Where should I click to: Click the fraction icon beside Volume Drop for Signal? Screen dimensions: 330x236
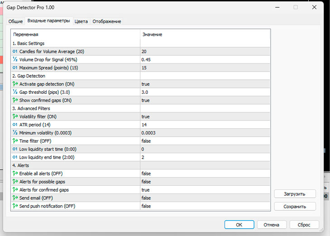(x=15, y=59)
